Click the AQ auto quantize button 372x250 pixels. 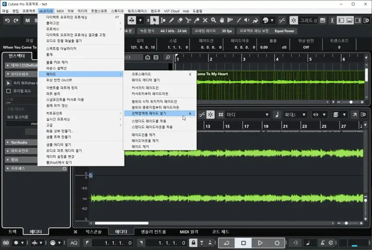[74, 243]
